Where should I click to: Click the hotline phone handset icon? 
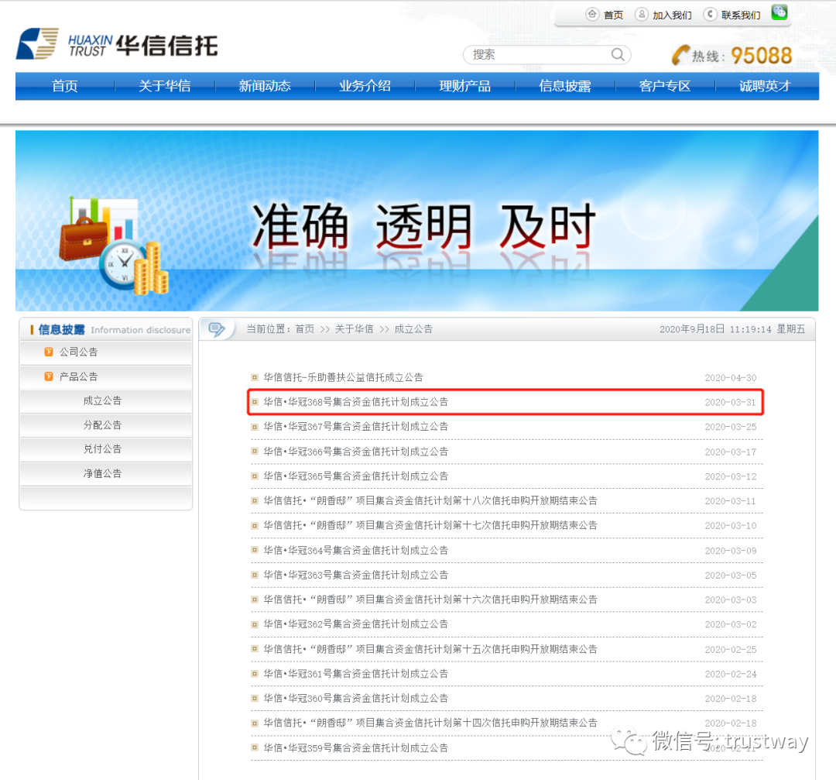(x=680, y=55)
